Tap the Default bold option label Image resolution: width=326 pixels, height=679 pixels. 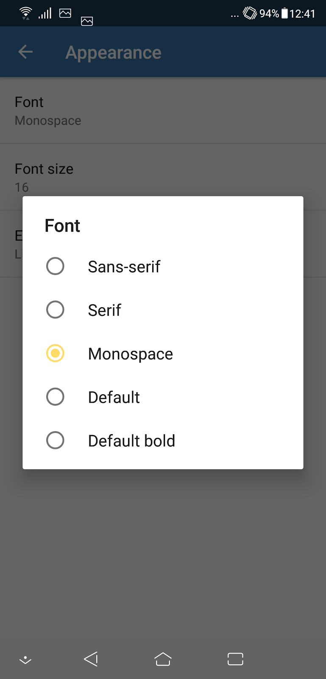pyautogui.click(x=131, y=441)
